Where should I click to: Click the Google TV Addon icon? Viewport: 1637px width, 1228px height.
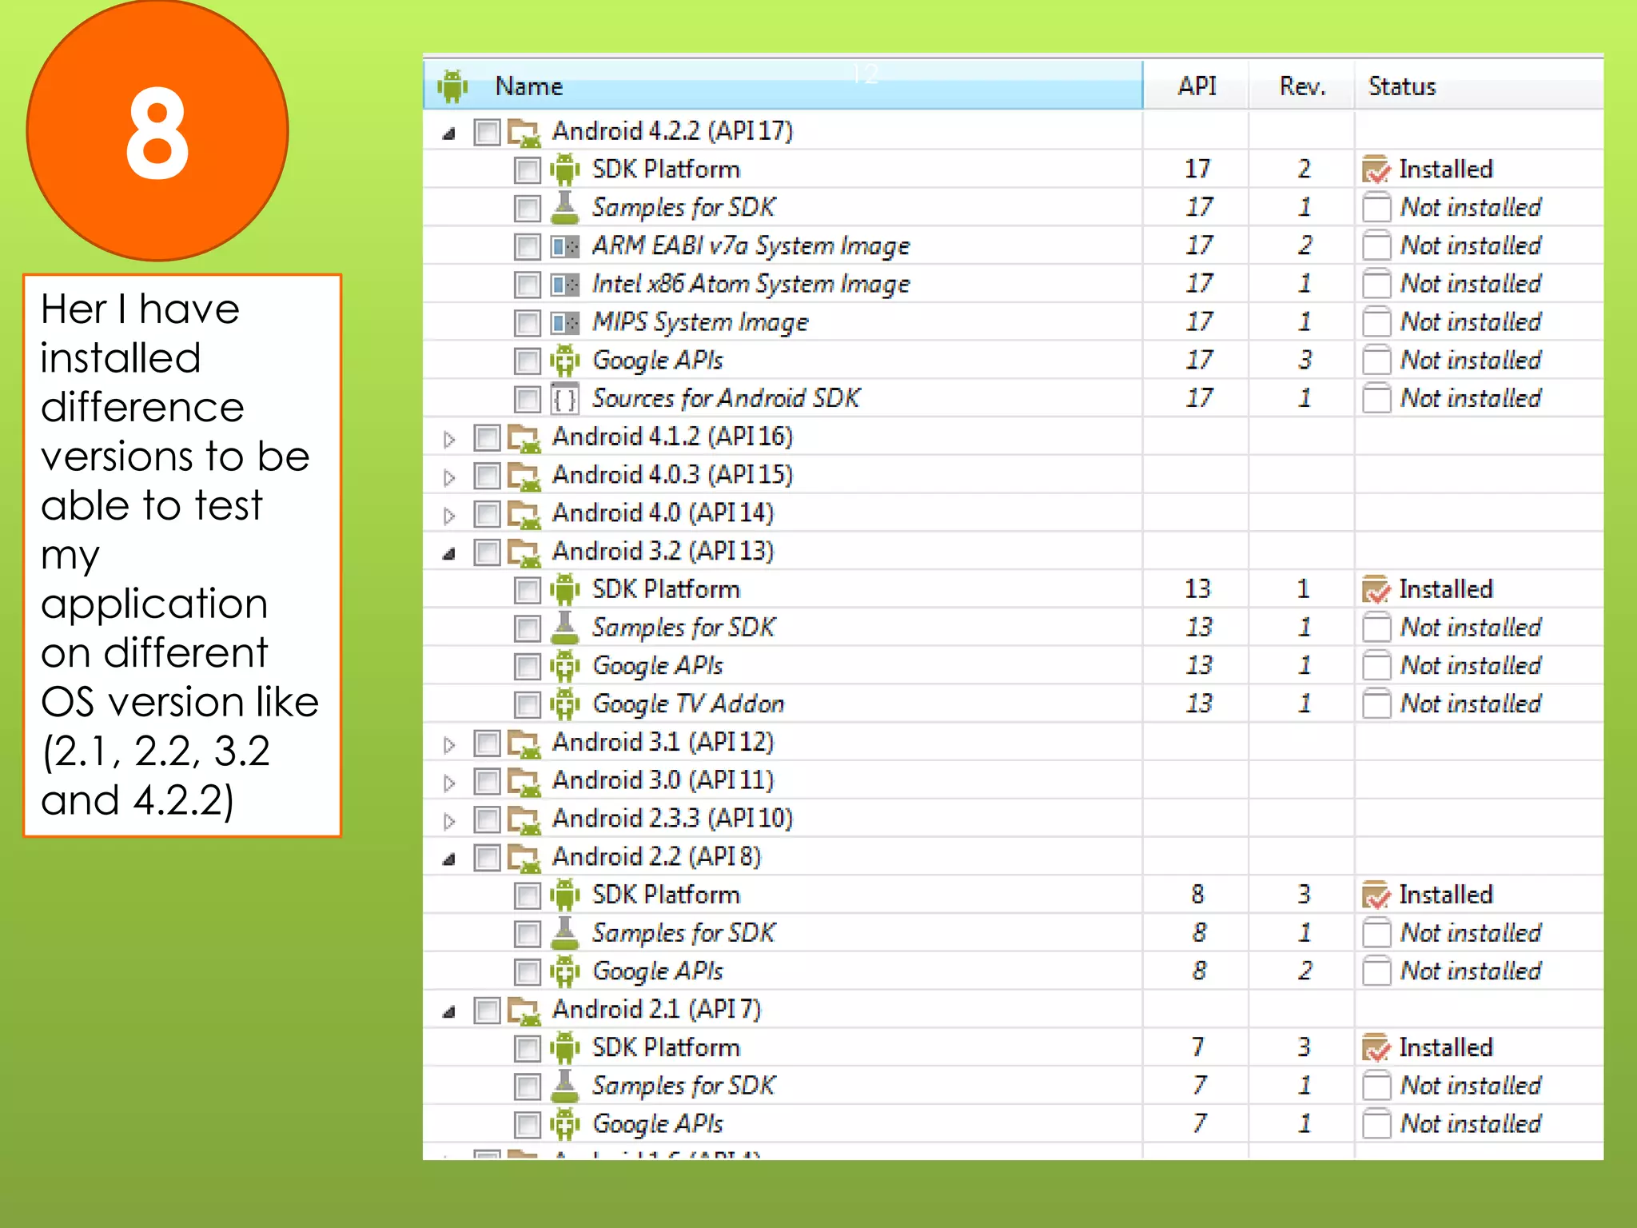[565, 704]
